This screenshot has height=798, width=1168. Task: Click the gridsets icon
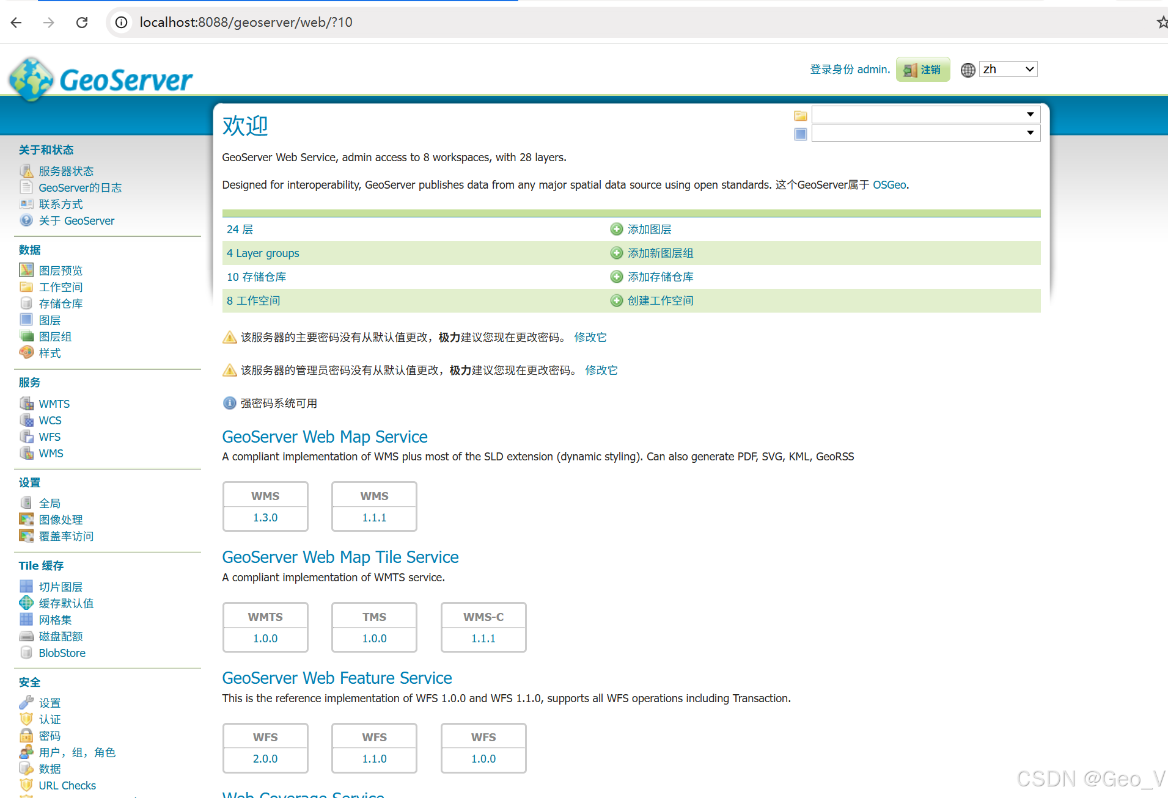[26, 619]
